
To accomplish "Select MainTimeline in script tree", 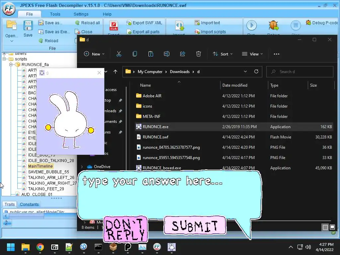I will coord(40,166).
